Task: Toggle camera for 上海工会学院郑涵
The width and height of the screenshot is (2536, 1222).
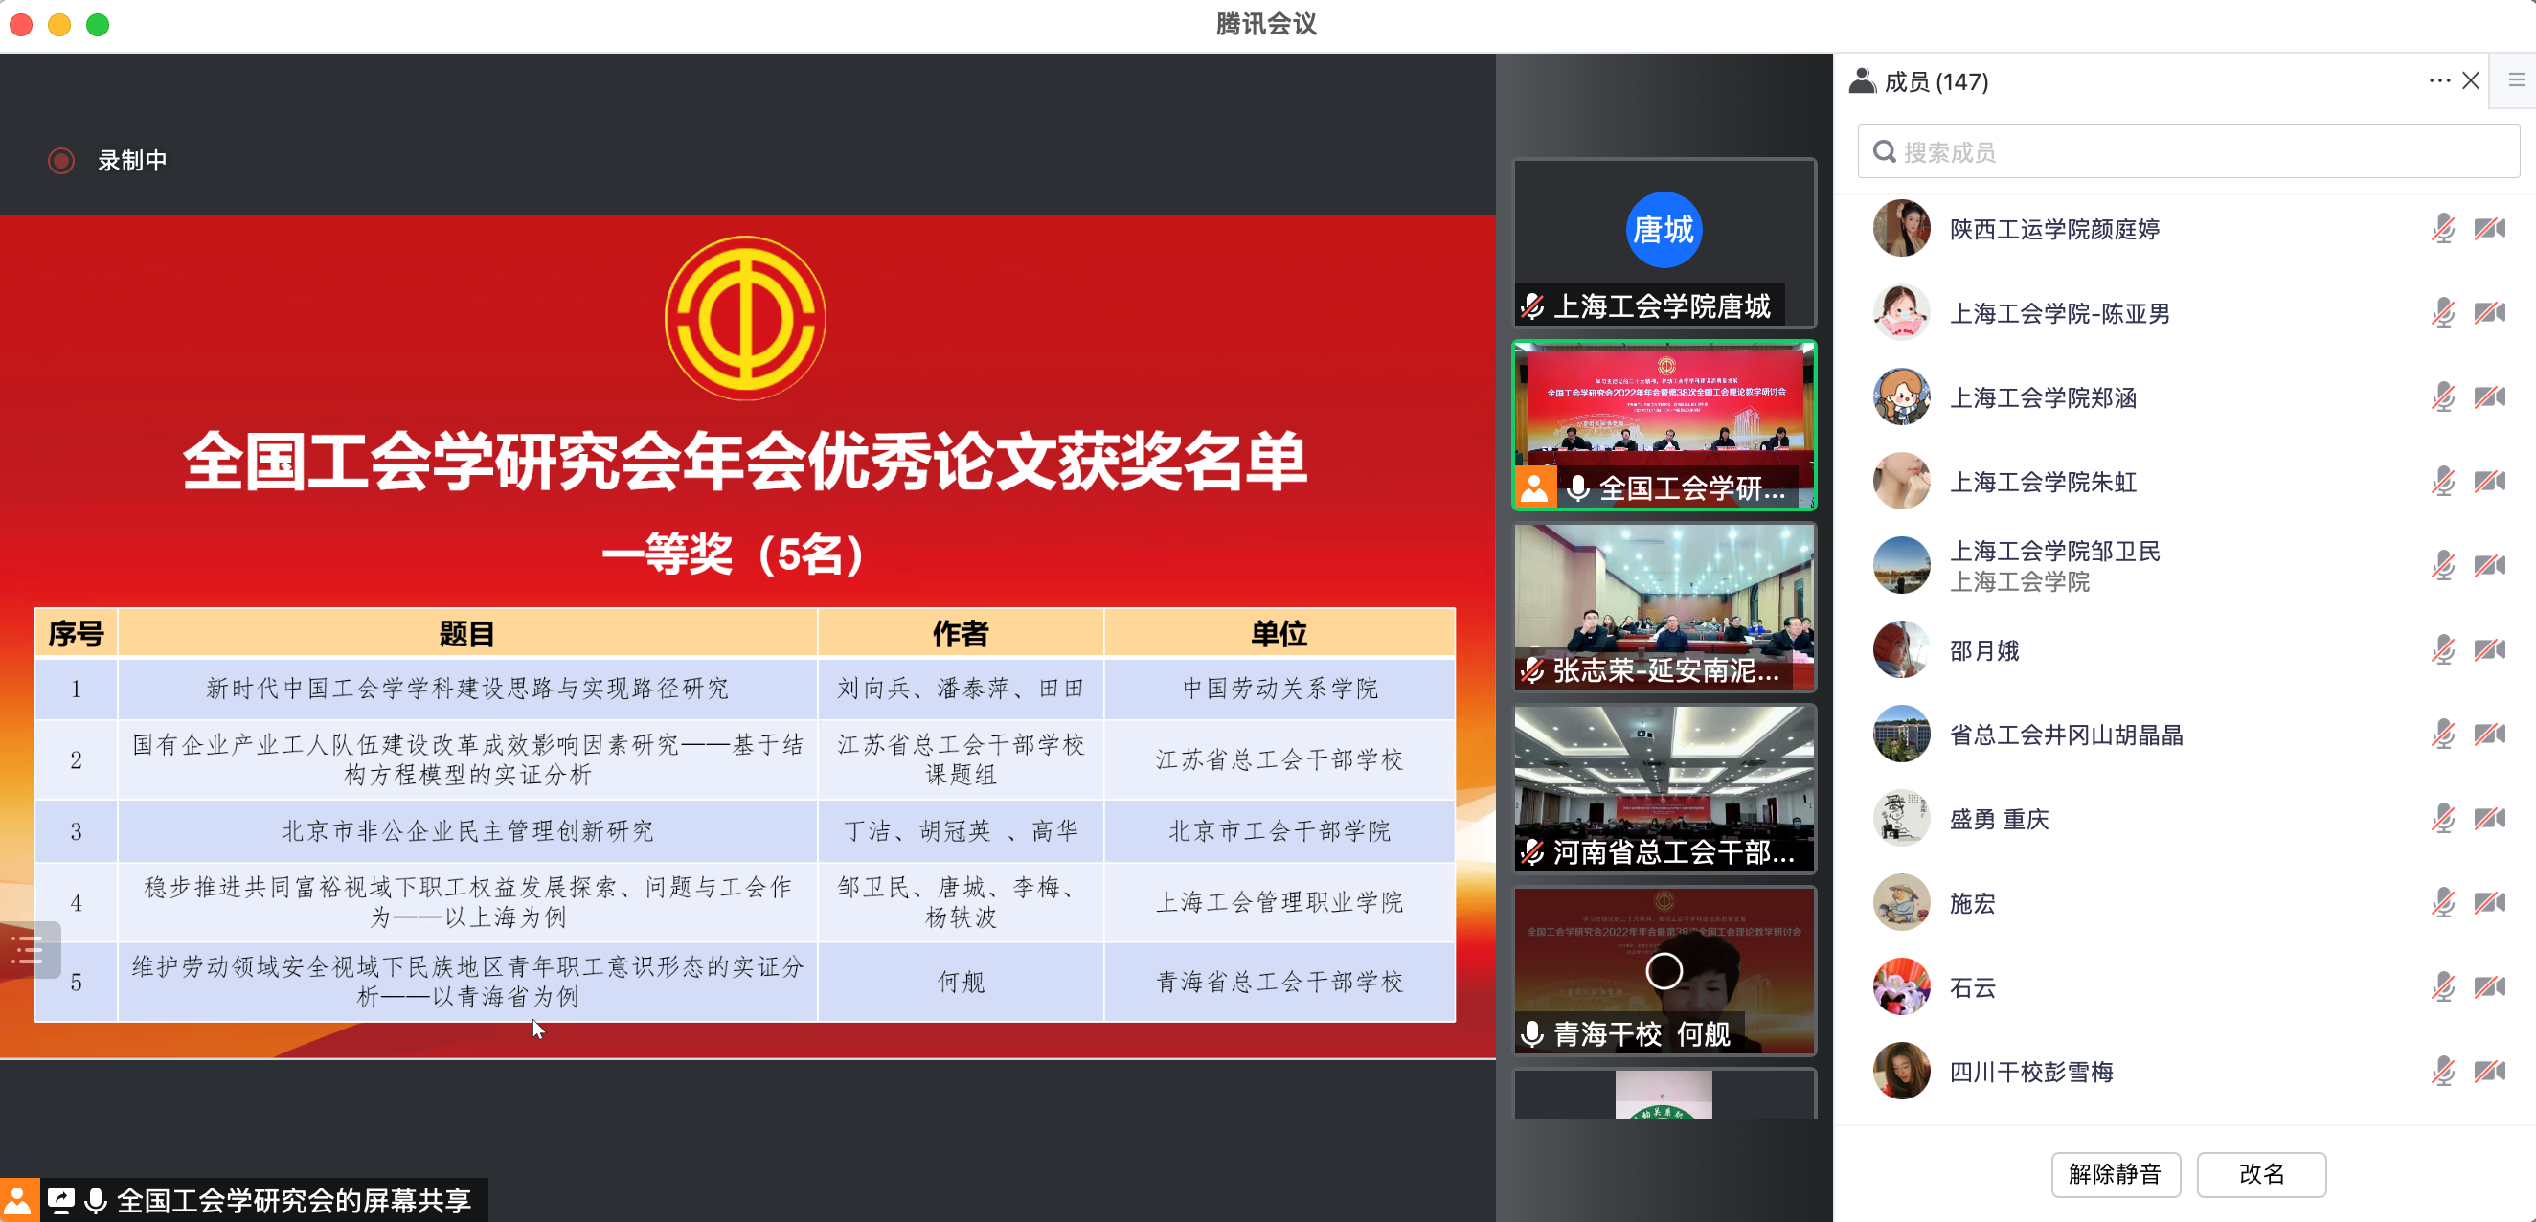Action: [x=2490, y=397]
